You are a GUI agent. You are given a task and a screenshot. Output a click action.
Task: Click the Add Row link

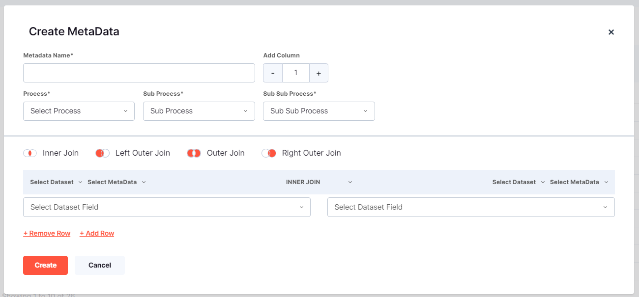coord(97,233)
